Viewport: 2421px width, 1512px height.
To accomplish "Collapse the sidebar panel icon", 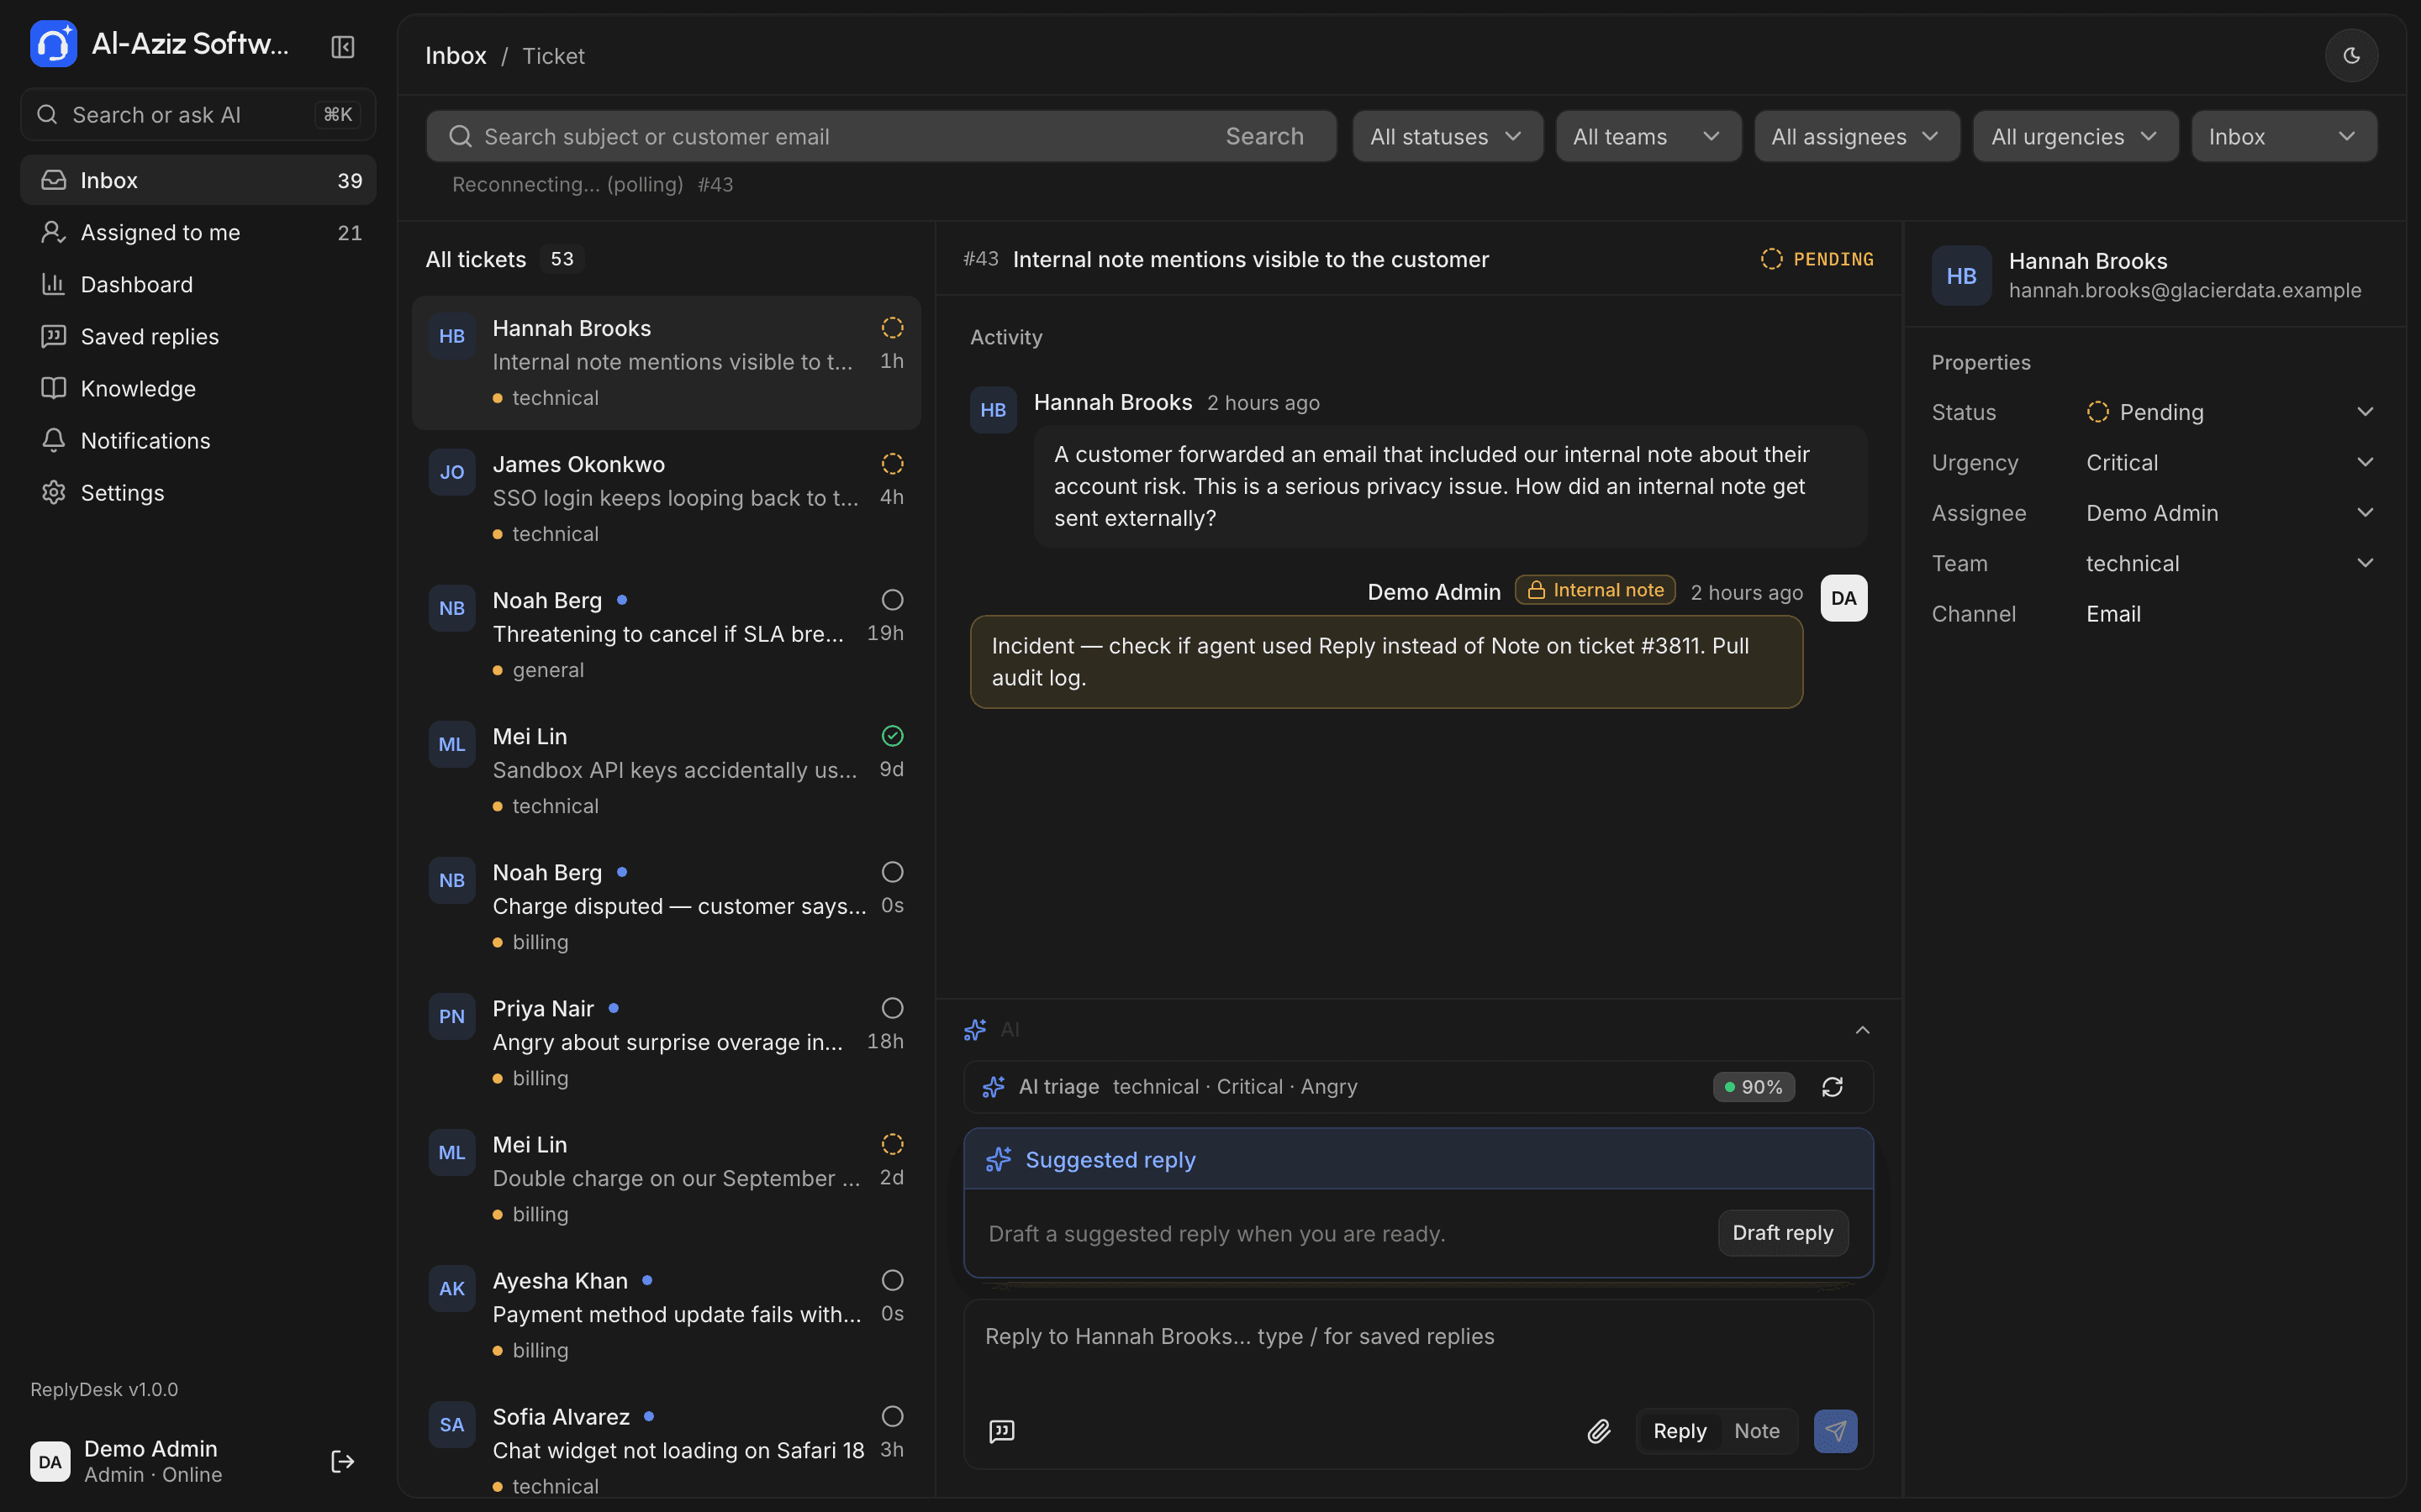I will 342,47.
